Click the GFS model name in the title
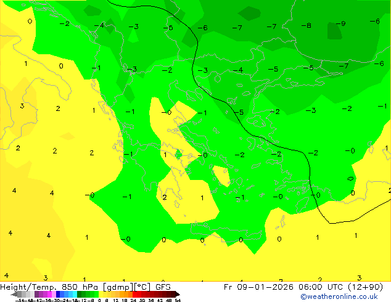391x302 pixels. [163, 287]
